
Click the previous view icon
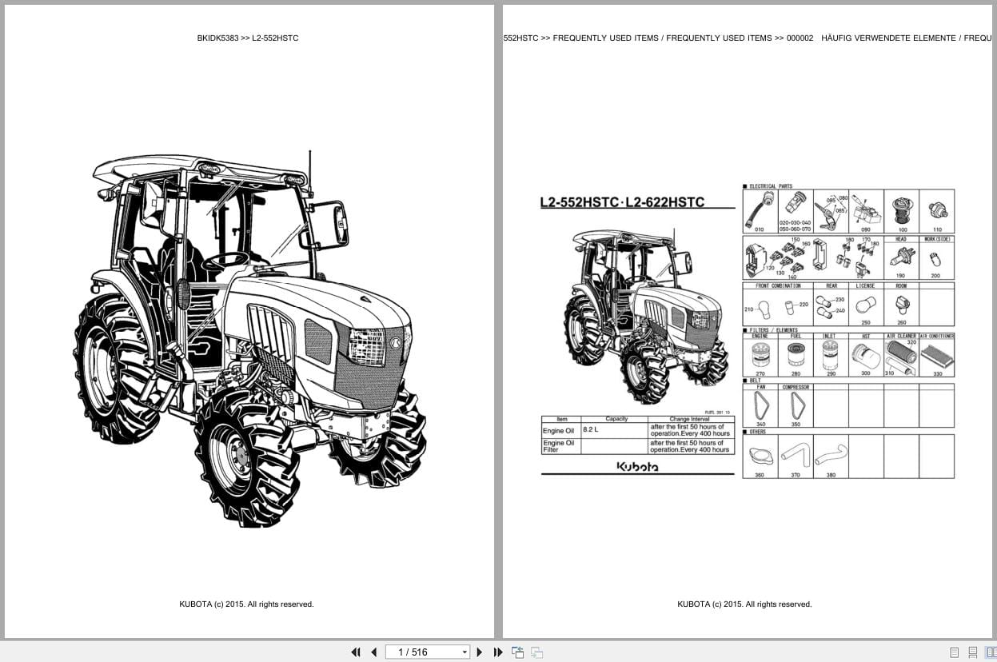click(x=518, y=652)
